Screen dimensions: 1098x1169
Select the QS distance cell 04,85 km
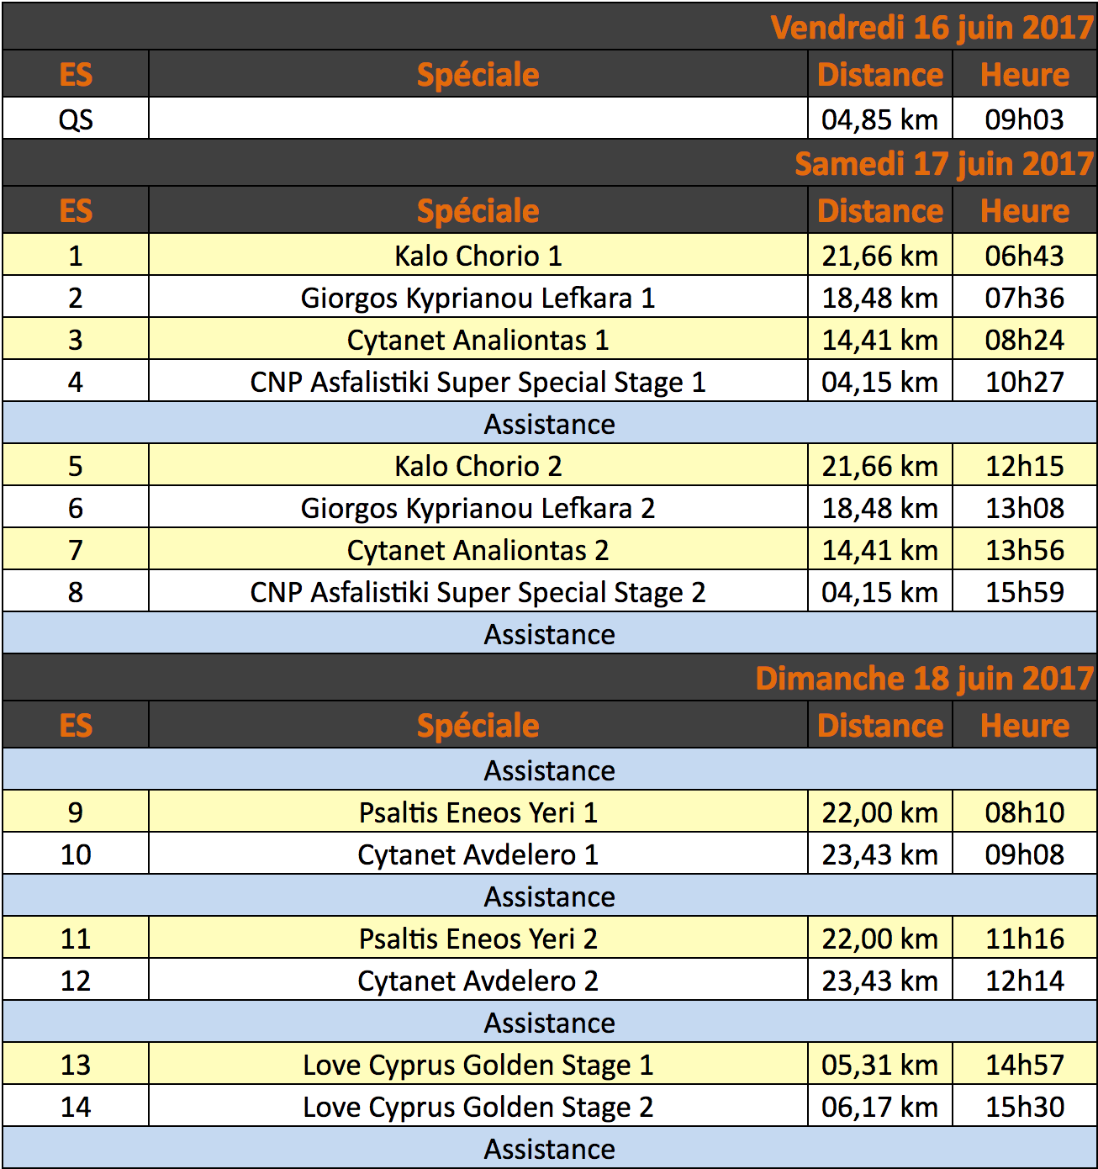tap(879, 119)
